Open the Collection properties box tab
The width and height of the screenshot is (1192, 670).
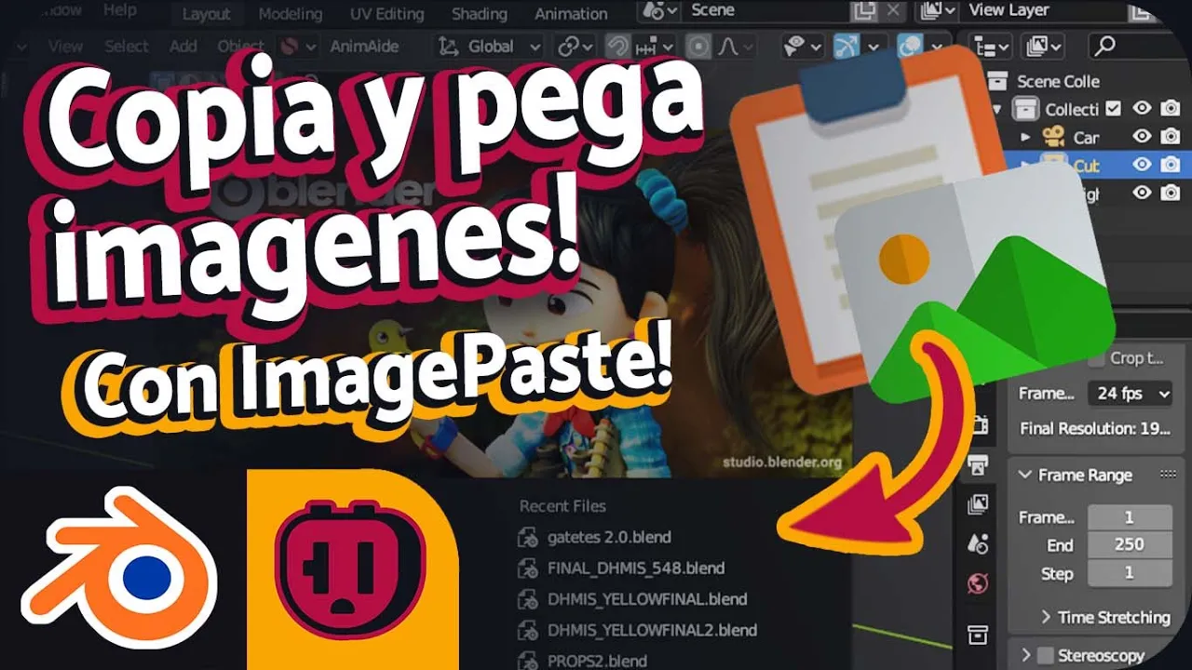point(977,636)
